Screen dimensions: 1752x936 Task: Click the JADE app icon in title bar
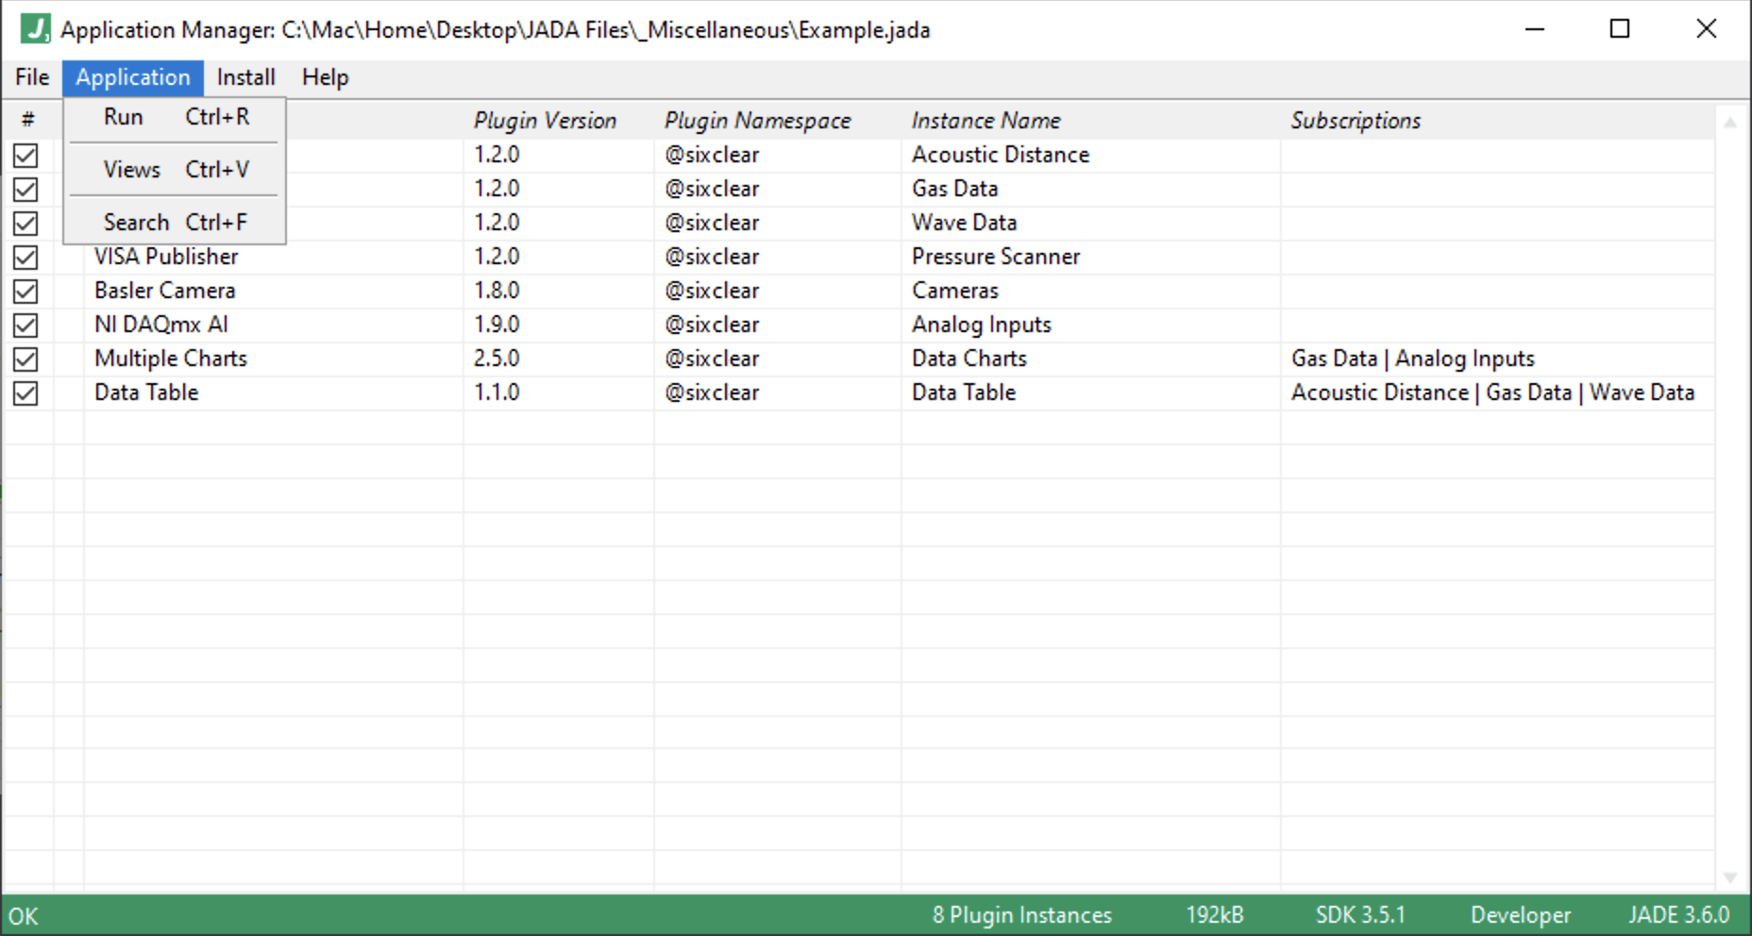pos(35,29)
